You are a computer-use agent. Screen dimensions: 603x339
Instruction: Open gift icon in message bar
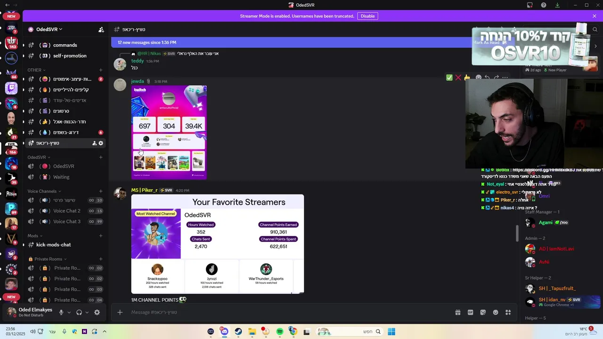point(457,312)
